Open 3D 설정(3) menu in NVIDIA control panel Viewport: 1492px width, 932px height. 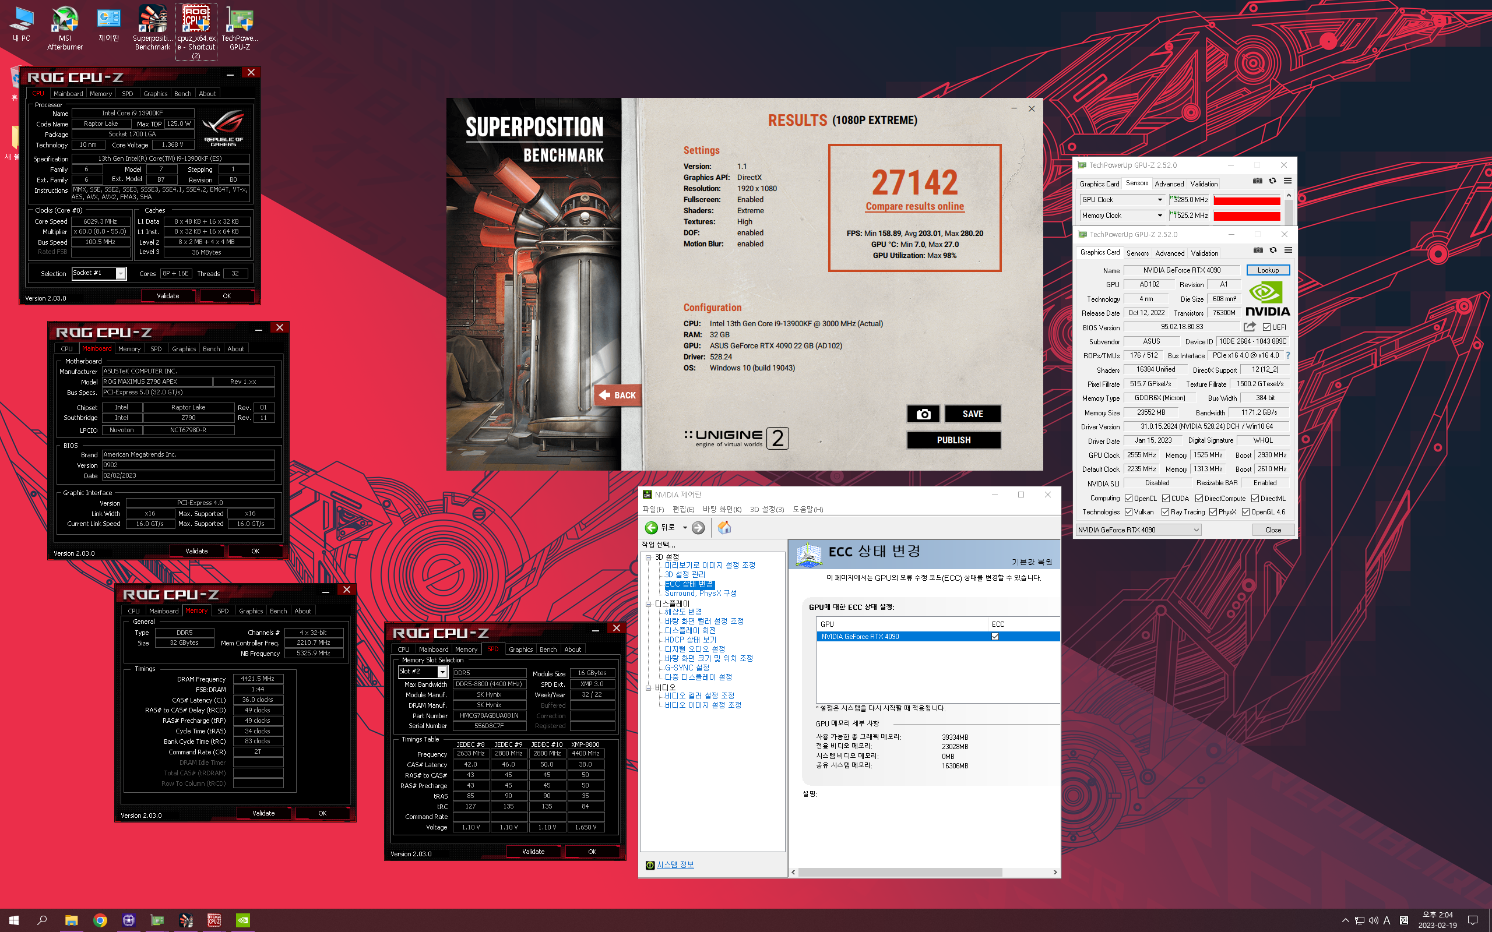(766, 509)
